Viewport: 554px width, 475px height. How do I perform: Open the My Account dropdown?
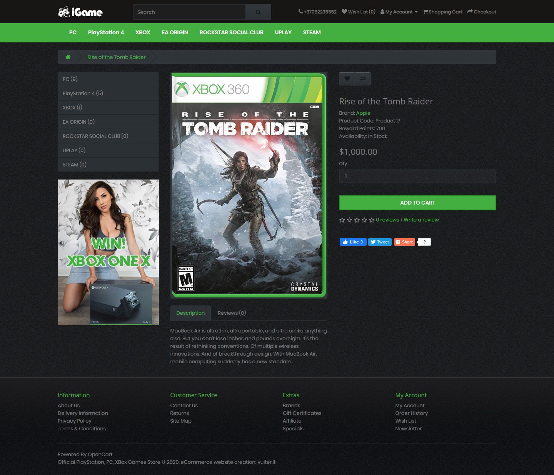399,12
